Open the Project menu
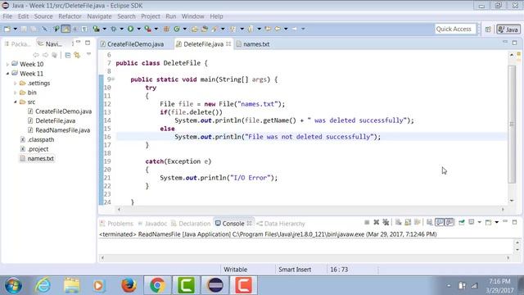The height and width of the screenshot is (295, 524). (151, 16)
